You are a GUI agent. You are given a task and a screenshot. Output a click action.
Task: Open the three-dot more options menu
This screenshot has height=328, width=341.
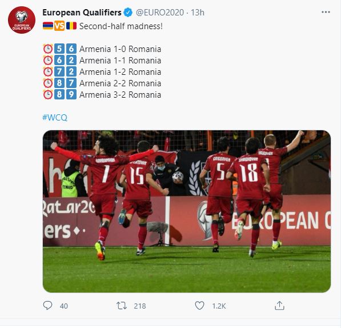(x=326, y=12)
